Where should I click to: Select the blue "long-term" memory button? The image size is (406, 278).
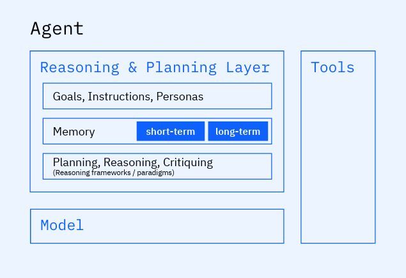[238, 132]
